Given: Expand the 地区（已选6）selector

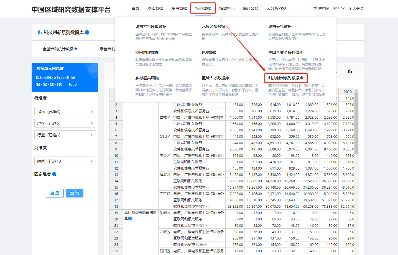Looking at the screenshot, I should 65,123.
